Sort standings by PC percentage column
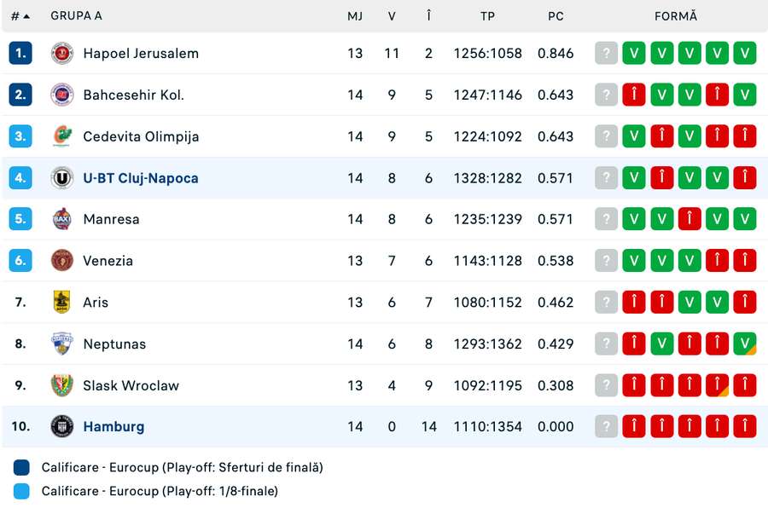 coord(556,16)
